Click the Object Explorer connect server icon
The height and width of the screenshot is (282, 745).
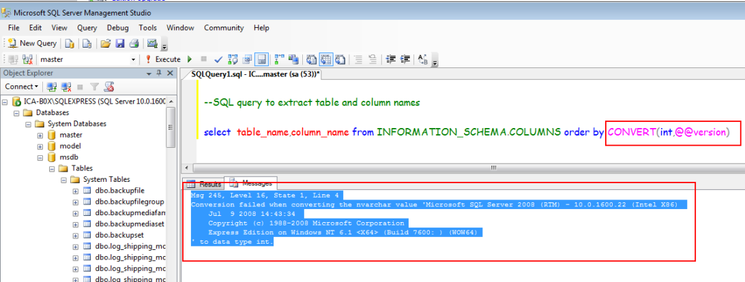pyautogui.click(x=53, y=87)
